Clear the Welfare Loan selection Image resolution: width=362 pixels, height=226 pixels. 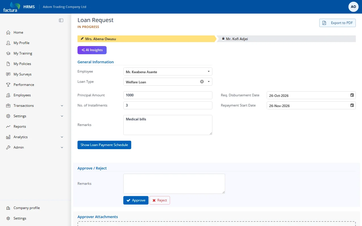202,82
